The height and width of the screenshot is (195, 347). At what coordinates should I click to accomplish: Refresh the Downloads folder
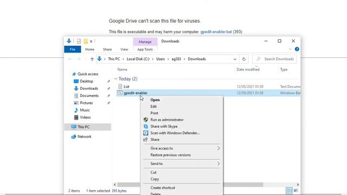pos(244,59)
